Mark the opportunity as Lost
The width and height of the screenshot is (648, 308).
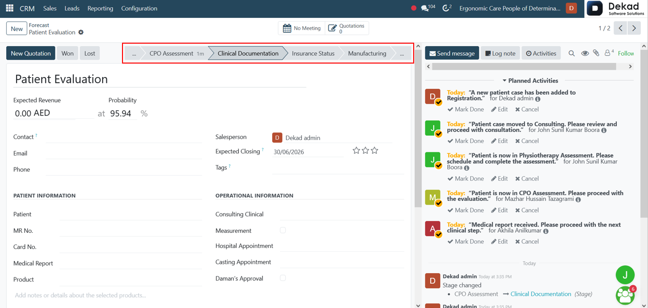pyautogui.click(x=90, y=53)
